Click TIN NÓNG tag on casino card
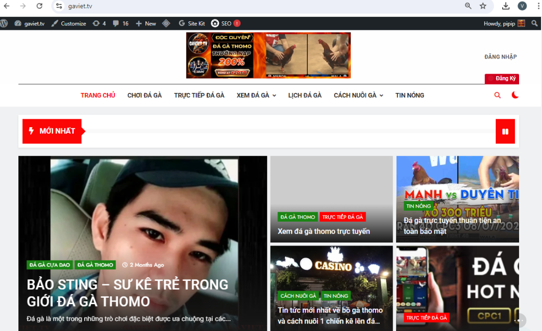The image size is (542, 331). point(336,296)
